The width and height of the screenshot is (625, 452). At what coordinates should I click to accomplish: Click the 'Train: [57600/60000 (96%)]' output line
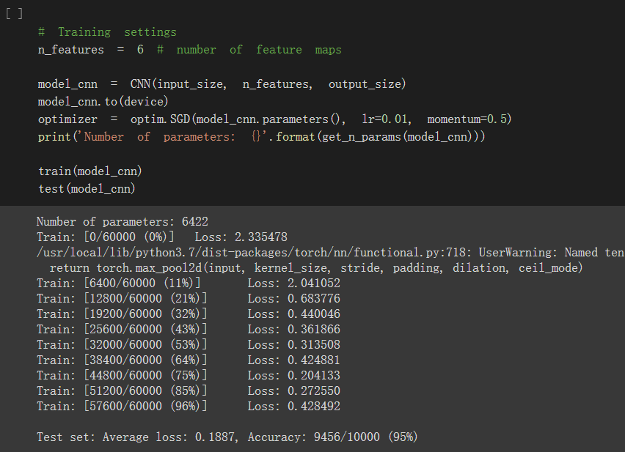[x=121, y=406]
